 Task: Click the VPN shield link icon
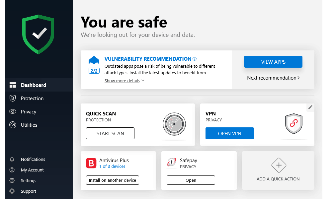click(294, 124)
